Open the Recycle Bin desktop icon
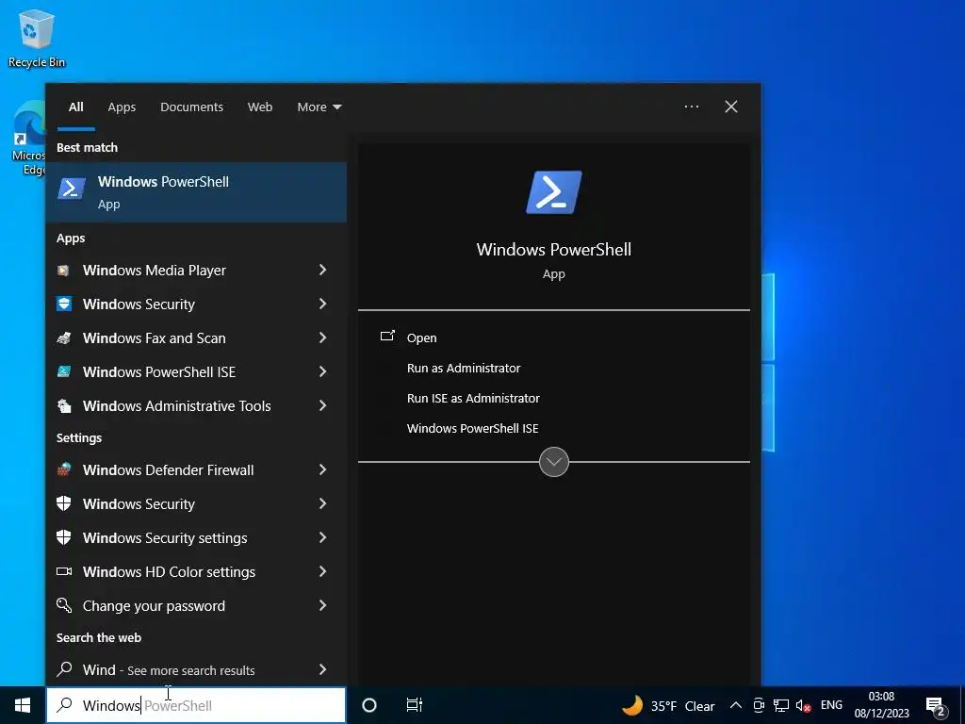Image resolution: width=965 pixels, height=724 pixels. pyautogui.click(x=37, y=39)
